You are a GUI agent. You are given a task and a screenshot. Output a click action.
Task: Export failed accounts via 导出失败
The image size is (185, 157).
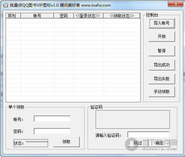pyautogui.click(x=162, y=79)
